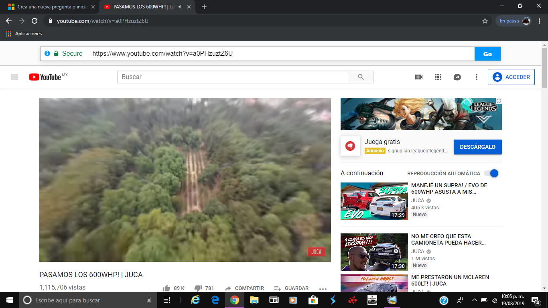The width and height of the screenshot is (548, 308).
Task: Click COMPARTIR to share the video
Action: tap(244, 288)
